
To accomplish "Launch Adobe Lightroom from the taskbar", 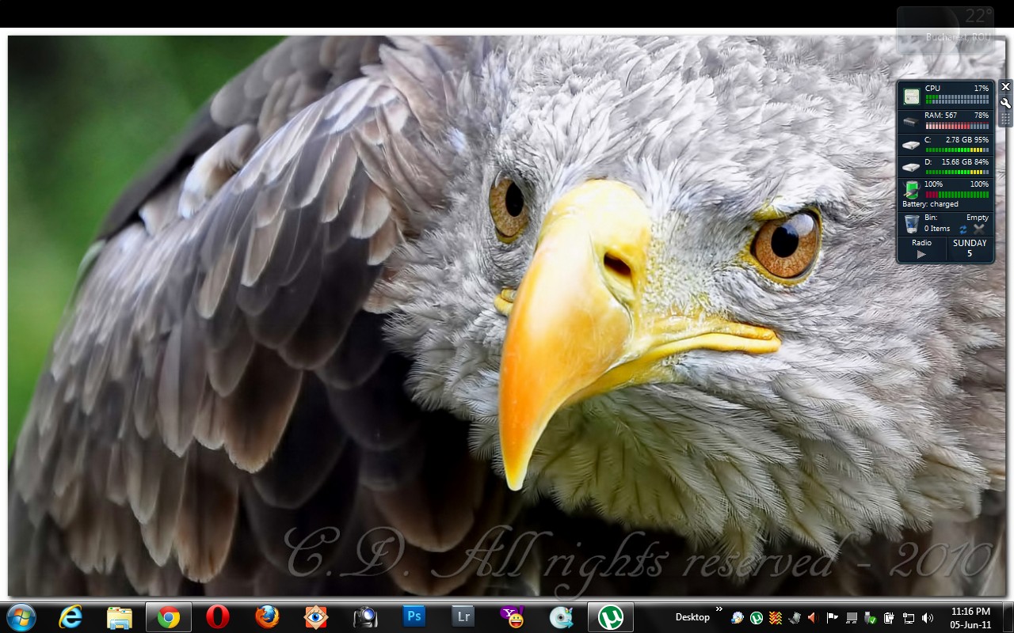I will [x=463, y=616].
